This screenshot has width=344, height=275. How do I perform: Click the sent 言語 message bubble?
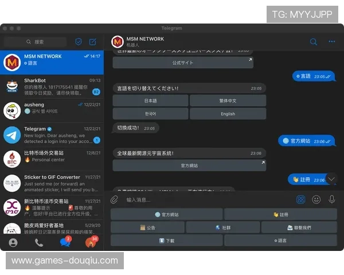point(314,76)
